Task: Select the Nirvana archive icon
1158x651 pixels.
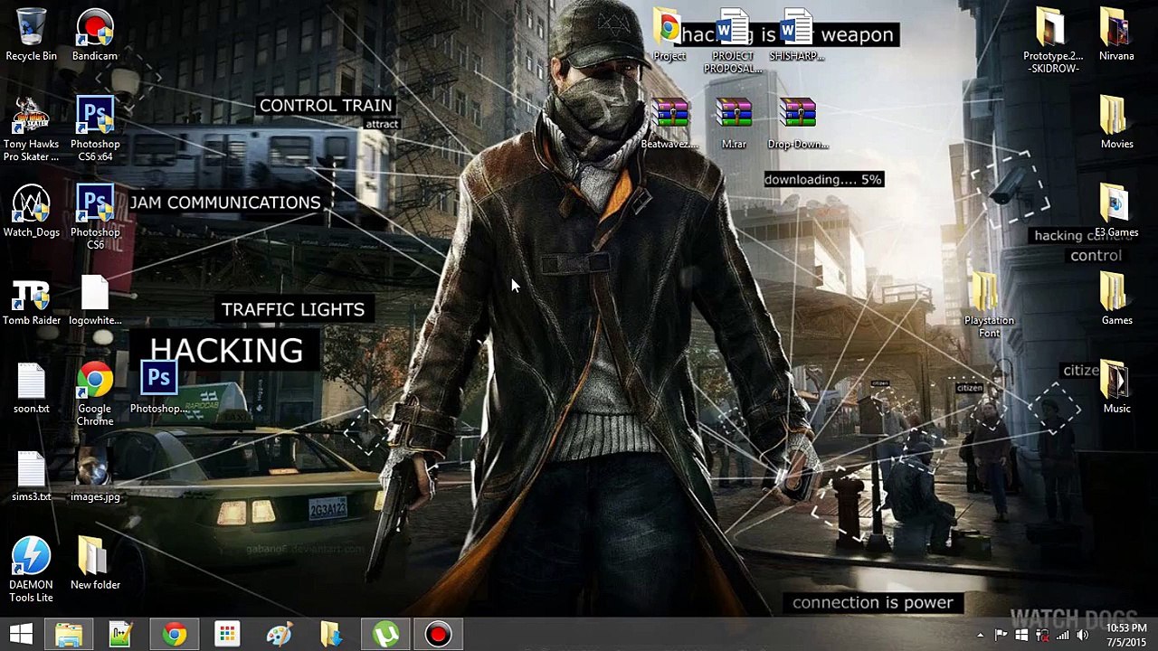Action: (1116, 36)
